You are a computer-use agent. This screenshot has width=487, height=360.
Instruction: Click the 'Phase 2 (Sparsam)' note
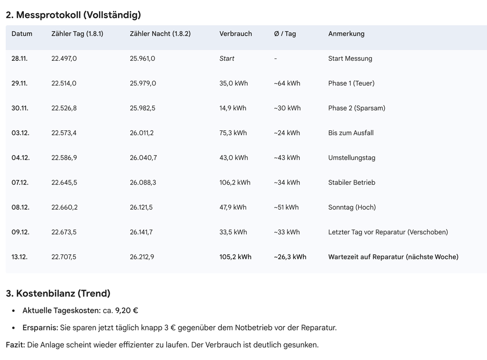356,108
